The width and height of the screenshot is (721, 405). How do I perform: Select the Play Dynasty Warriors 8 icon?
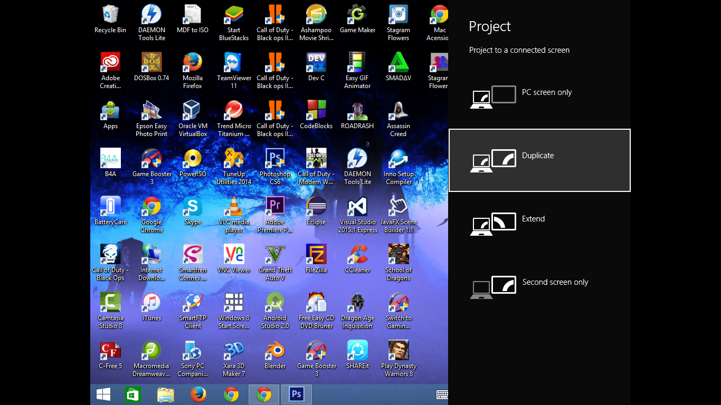(399, 359)
